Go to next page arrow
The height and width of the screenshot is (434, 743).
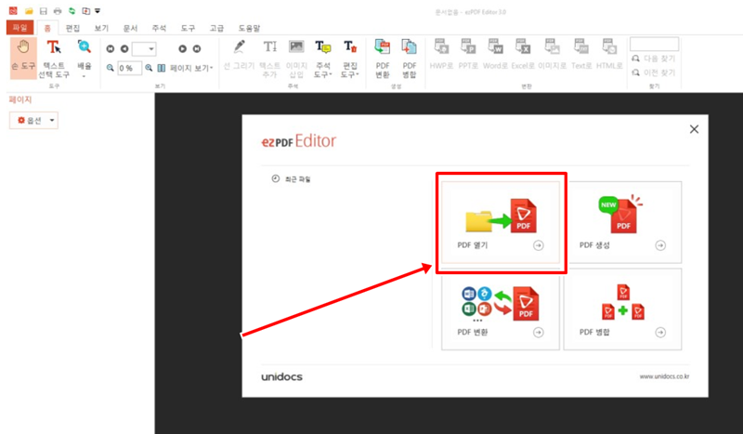pyautogui.click(x=182, y=48)
